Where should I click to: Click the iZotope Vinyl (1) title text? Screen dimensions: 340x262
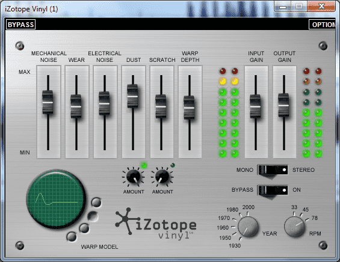31,9
